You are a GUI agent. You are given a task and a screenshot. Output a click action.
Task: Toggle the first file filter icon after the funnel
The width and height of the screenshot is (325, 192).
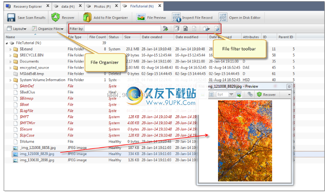pyautogui.click(x=177, y=28)
